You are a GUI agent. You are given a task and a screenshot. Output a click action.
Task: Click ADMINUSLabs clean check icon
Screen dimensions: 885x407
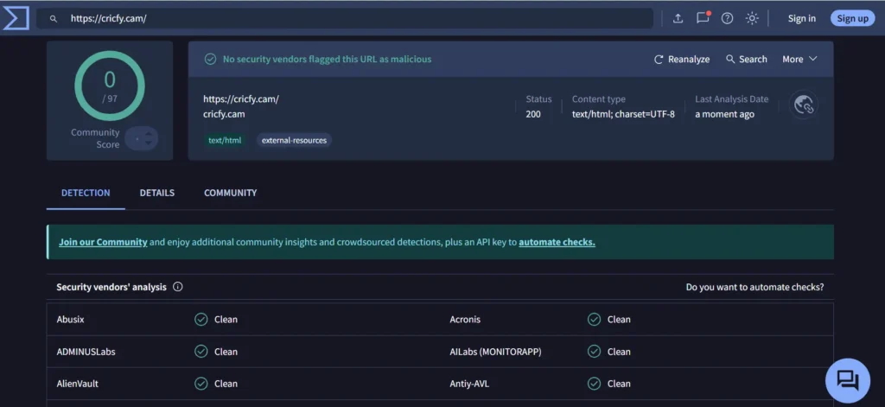coord(201,352)
